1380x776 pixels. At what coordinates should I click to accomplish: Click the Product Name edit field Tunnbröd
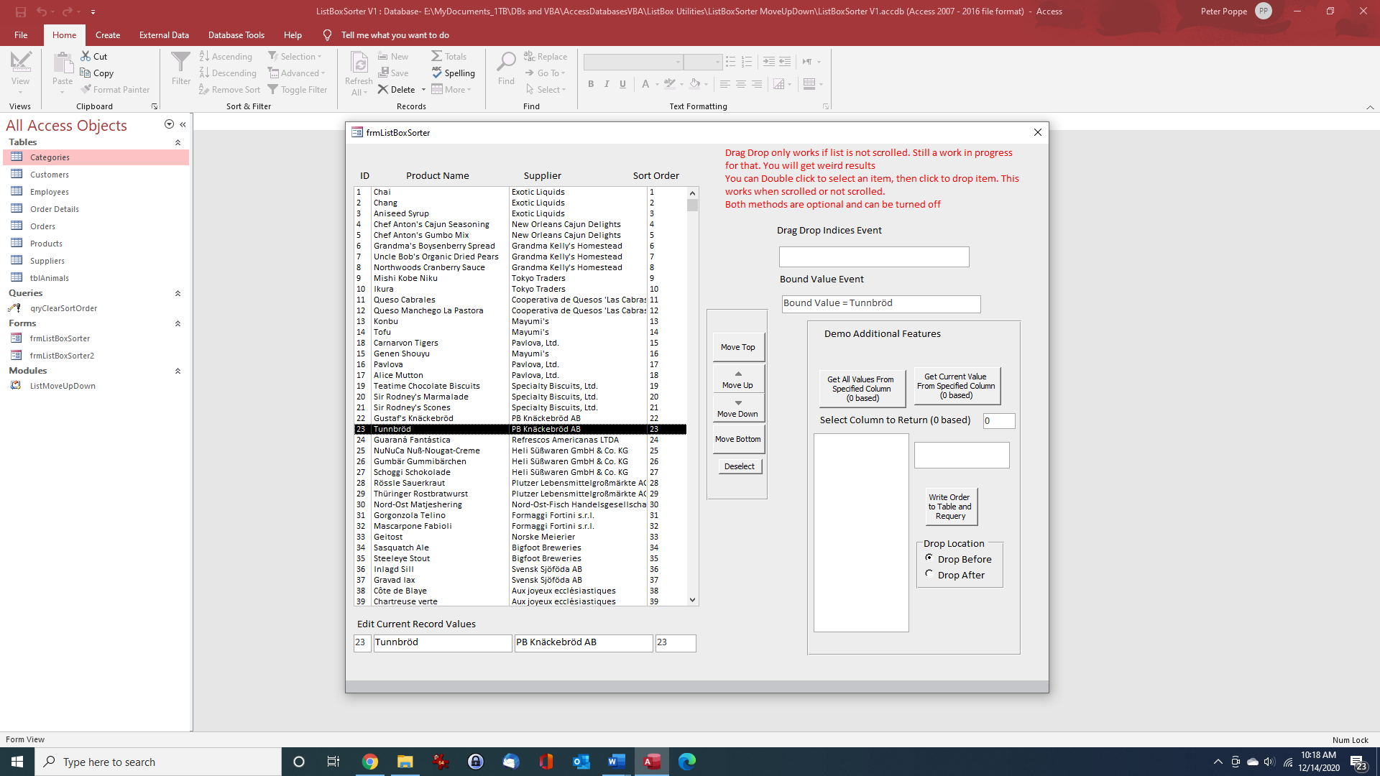(443, 643)
